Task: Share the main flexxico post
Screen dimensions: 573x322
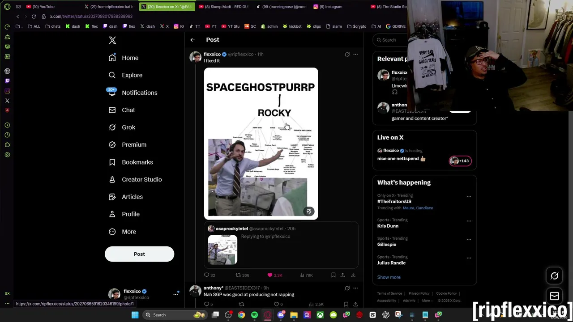Action: coord(342,275)
